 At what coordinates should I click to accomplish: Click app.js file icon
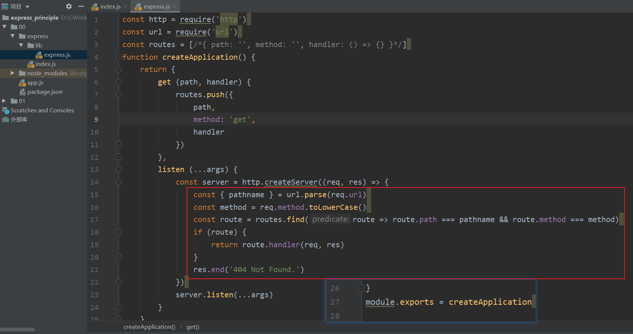(22, 83)
